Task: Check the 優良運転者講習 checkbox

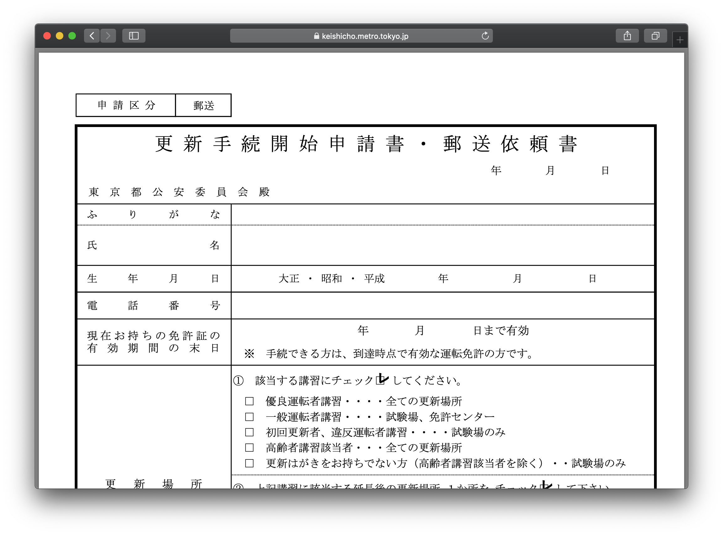Action: click(249, 401)
